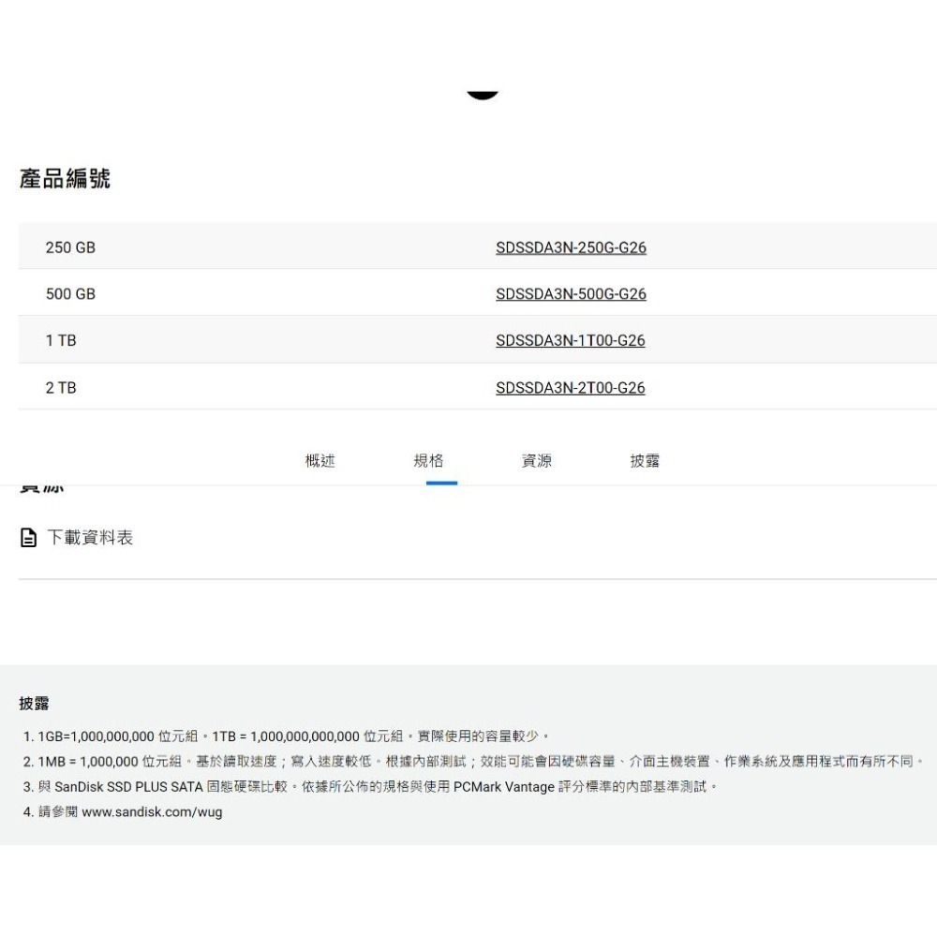This screenshot has height=937, width=937.
Task: Open the 1 TB product number link
Action: pyautogui.click(x=570, y=340)
